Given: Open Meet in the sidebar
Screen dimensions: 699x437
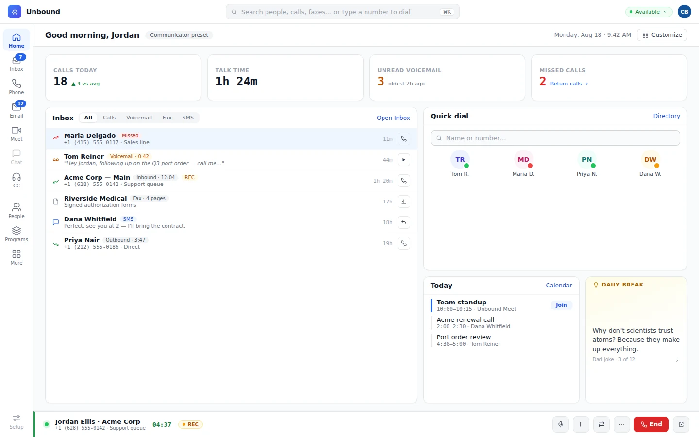Looking at the screenshot, I should tap(17, 133).
